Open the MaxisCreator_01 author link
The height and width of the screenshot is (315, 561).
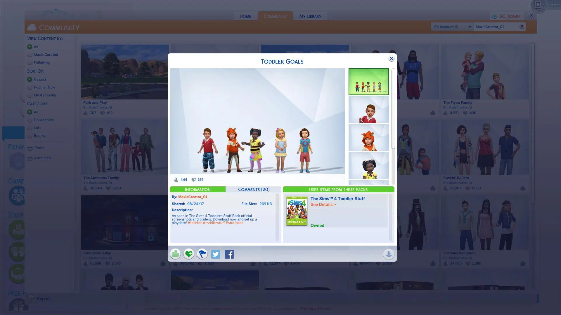pos(193,197)
